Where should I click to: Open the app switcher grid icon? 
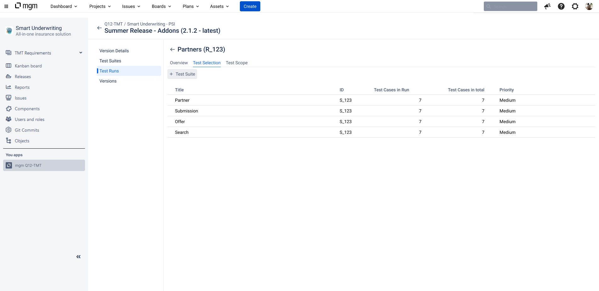[6, 6]
